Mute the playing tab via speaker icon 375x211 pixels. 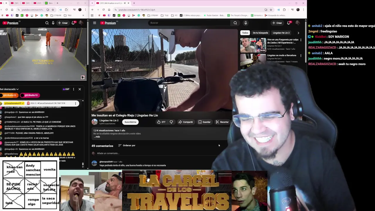tap(125, 3)
